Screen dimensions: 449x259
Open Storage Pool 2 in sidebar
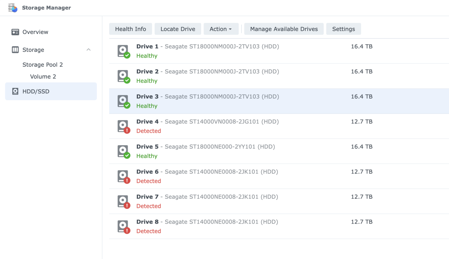[x=42, y=65]
